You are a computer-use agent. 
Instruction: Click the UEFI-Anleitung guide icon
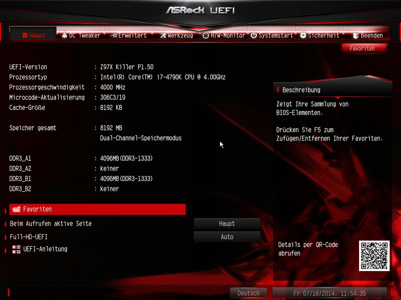tap(16, 249)
